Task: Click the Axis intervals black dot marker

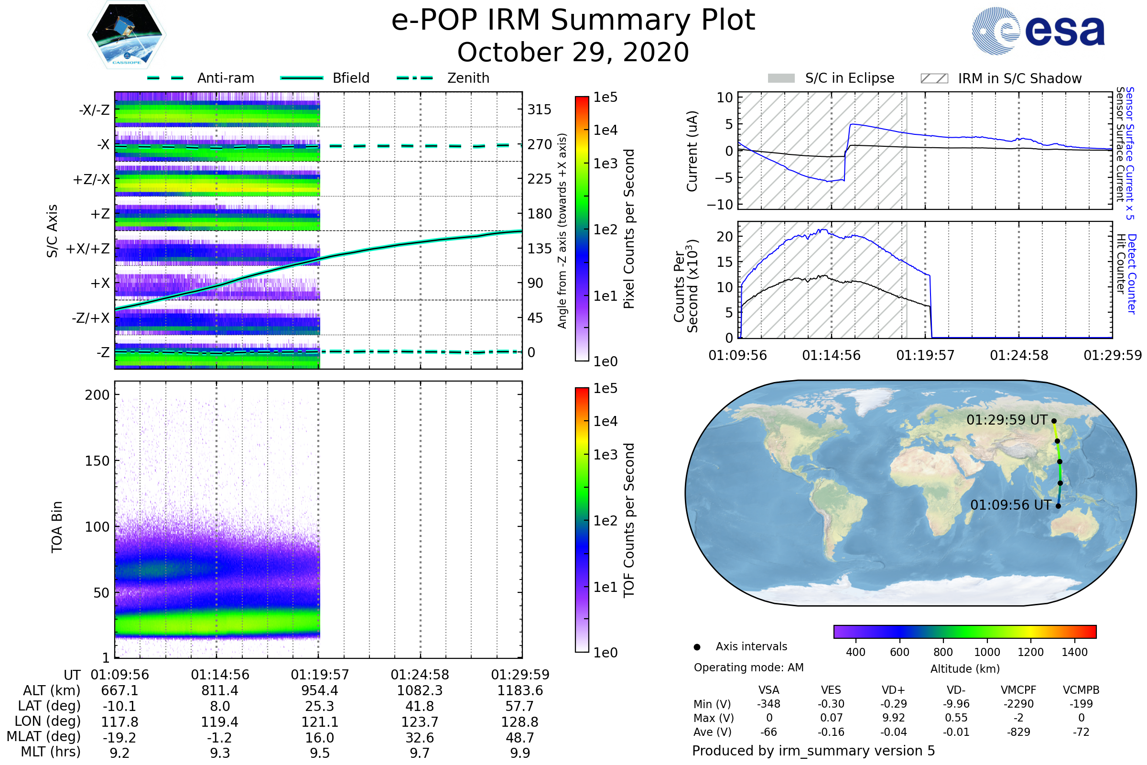Action: click(697, 647)
